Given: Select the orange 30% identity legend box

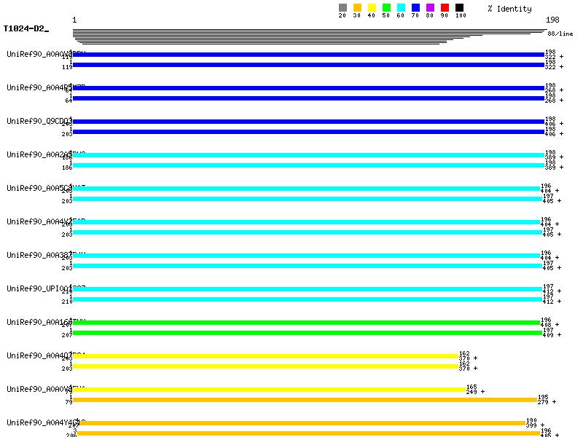Looking at the screenshot, I should pyautogui.click(x=357, y=8).
